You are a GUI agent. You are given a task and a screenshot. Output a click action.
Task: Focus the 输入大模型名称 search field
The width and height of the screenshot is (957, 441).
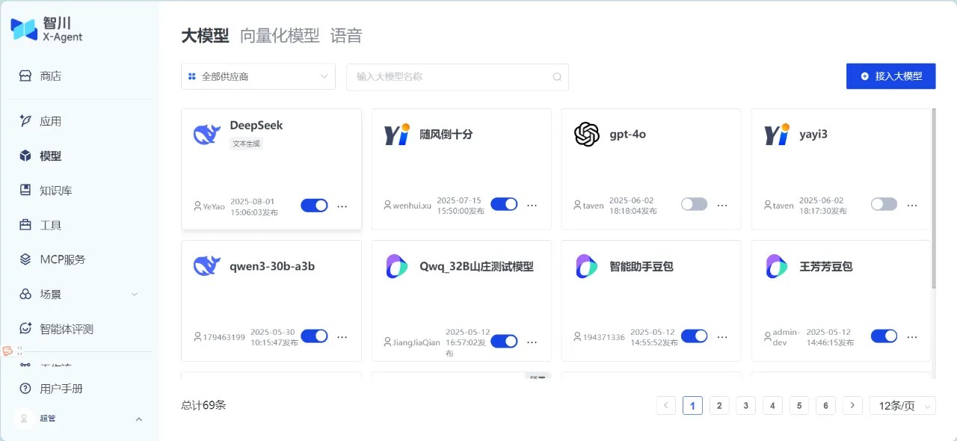[x=449, y=77]
